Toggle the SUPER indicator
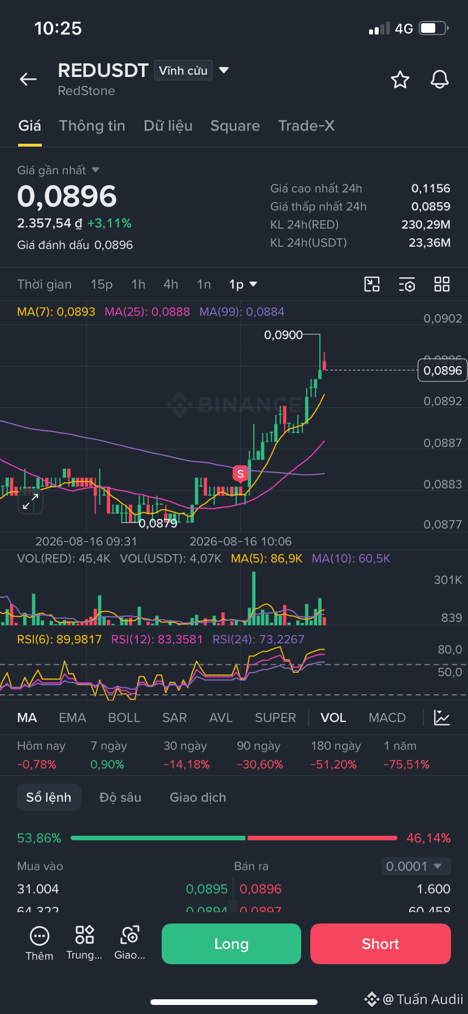Screen dimensions: 468x1014 [x=275, y=717]
